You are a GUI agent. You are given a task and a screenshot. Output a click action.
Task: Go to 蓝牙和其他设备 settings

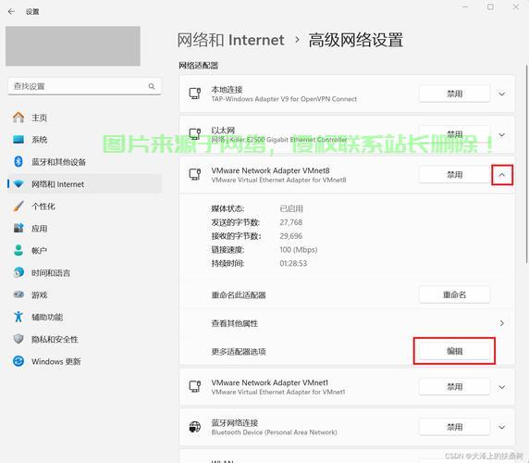[x=84, y=162]
